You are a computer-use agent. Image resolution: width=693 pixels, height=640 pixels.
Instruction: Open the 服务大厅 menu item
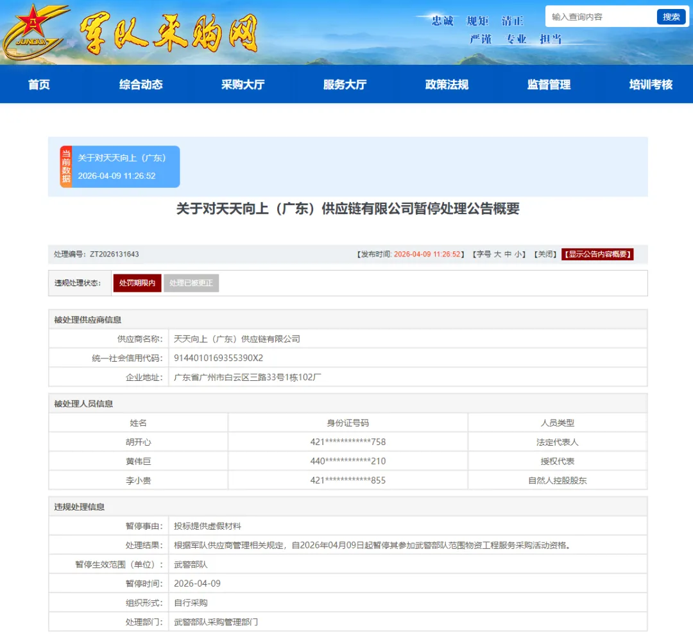pos(344,84)
